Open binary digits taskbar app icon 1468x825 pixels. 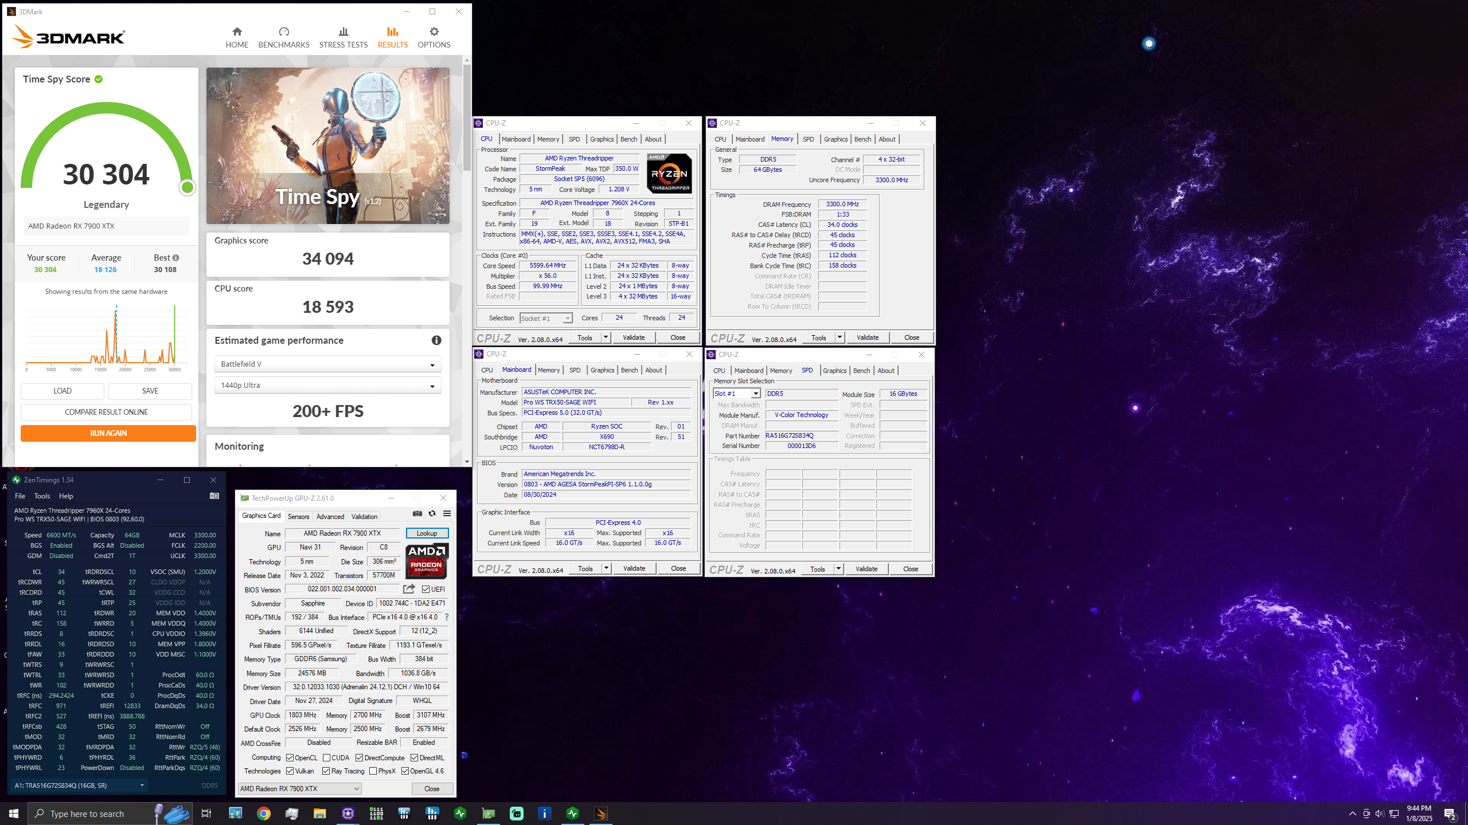point(376,814)
